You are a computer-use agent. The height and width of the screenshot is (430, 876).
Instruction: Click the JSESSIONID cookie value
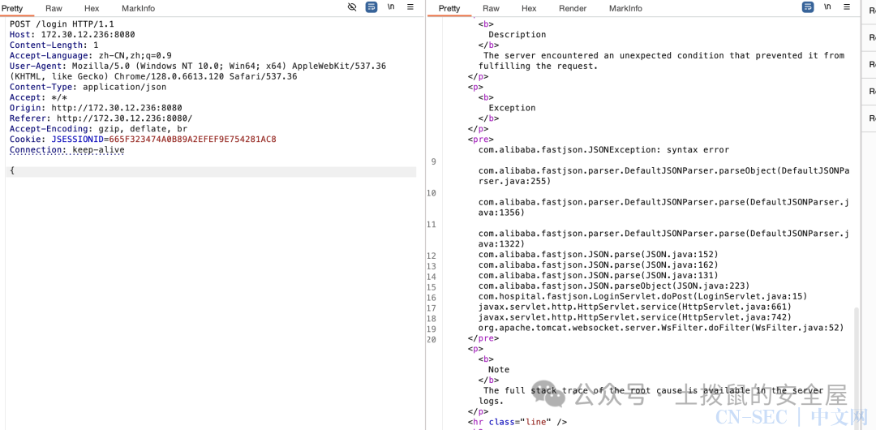point(193,140)
